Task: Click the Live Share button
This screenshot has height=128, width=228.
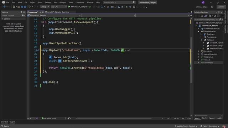Action: point(202,7)
